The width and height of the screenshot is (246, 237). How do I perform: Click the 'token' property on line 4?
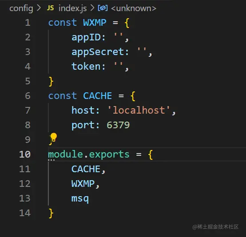tap(86, 67)
